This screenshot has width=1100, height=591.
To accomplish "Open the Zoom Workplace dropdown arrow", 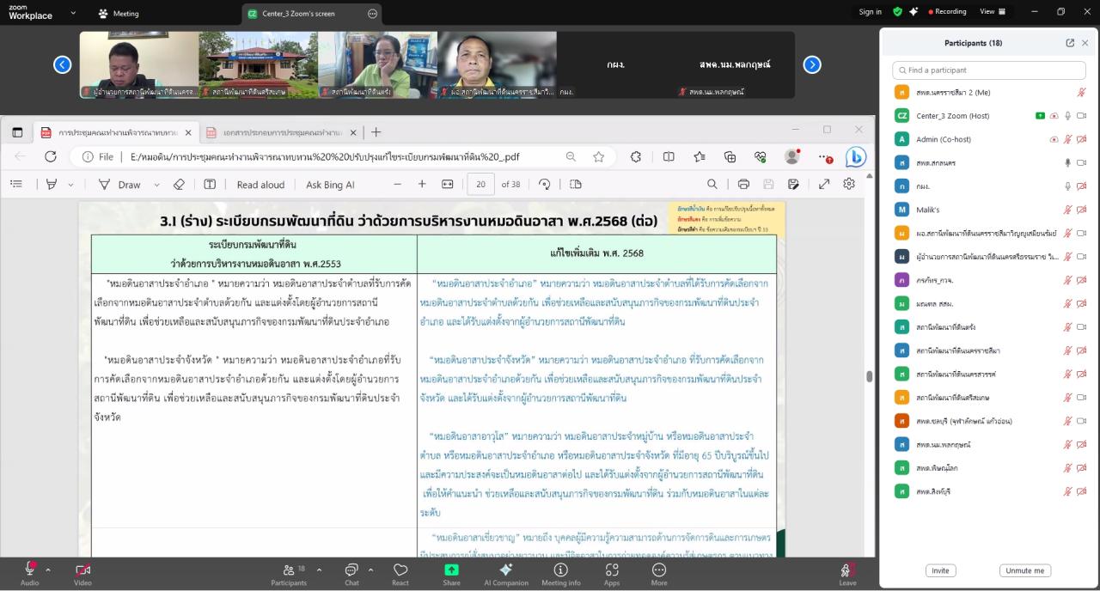I will pos(73,13).
